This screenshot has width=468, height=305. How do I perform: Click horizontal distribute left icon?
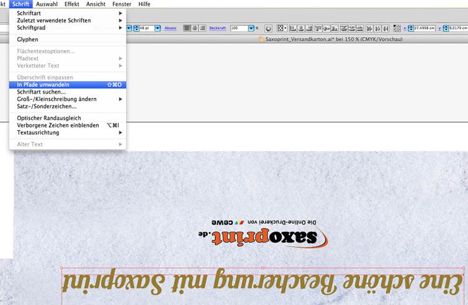[x=369, y=29]
